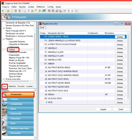Go to previous record arrow
This screenshot has width=132, height=140.
(x=69, y=11)
